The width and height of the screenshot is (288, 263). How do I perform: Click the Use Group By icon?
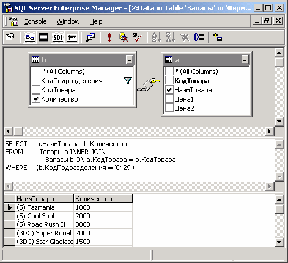coord(199,37)
